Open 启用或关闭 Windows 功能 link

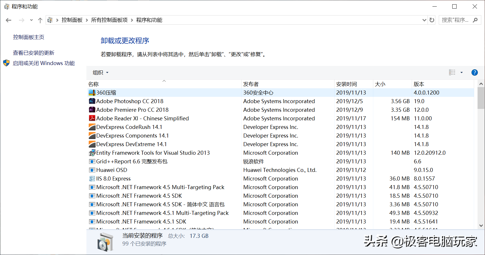pyautogui.click(x=44, y=63)
